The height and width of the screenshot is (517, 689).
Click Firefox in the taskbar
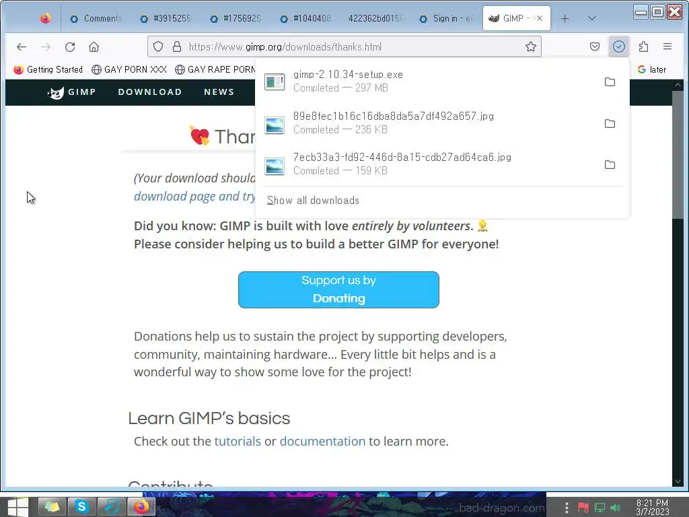141,506
